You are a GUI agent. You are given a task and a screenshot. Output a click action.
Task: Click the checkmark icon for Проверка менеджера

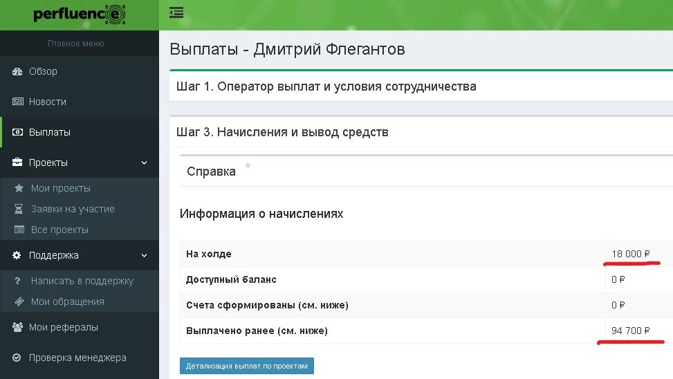(x=17, y=358)
